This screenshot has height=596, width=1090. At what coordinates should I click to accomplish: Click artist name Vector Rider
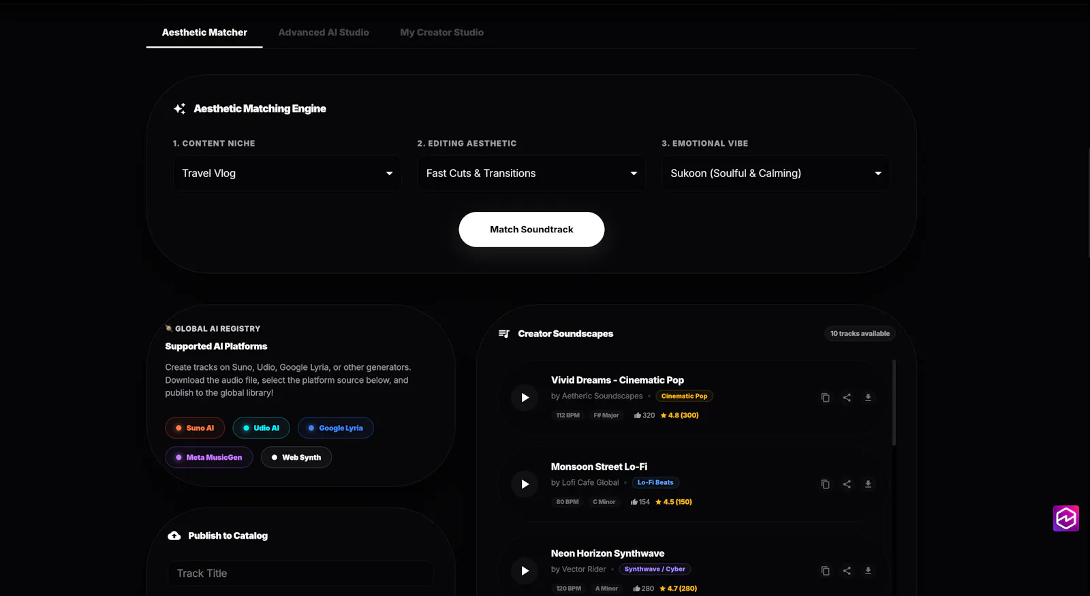(584, 569)
